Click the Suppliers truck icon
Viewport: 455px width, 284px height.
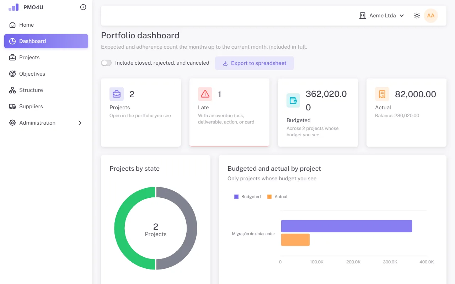point(12,106)
